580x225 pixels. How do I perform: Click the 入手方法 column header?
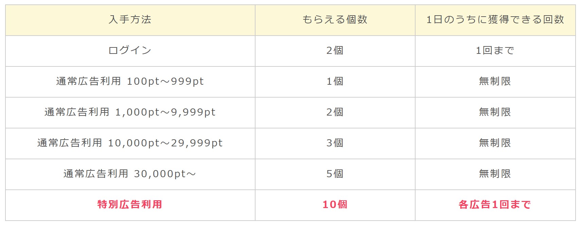click(x=130, y=20)
